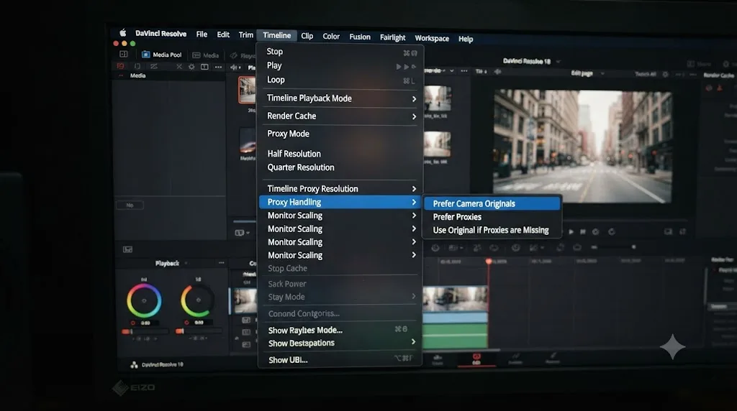
Task: Click the DaVinci Resolve 18 logo at bottom left
Action: coord(134,364)
